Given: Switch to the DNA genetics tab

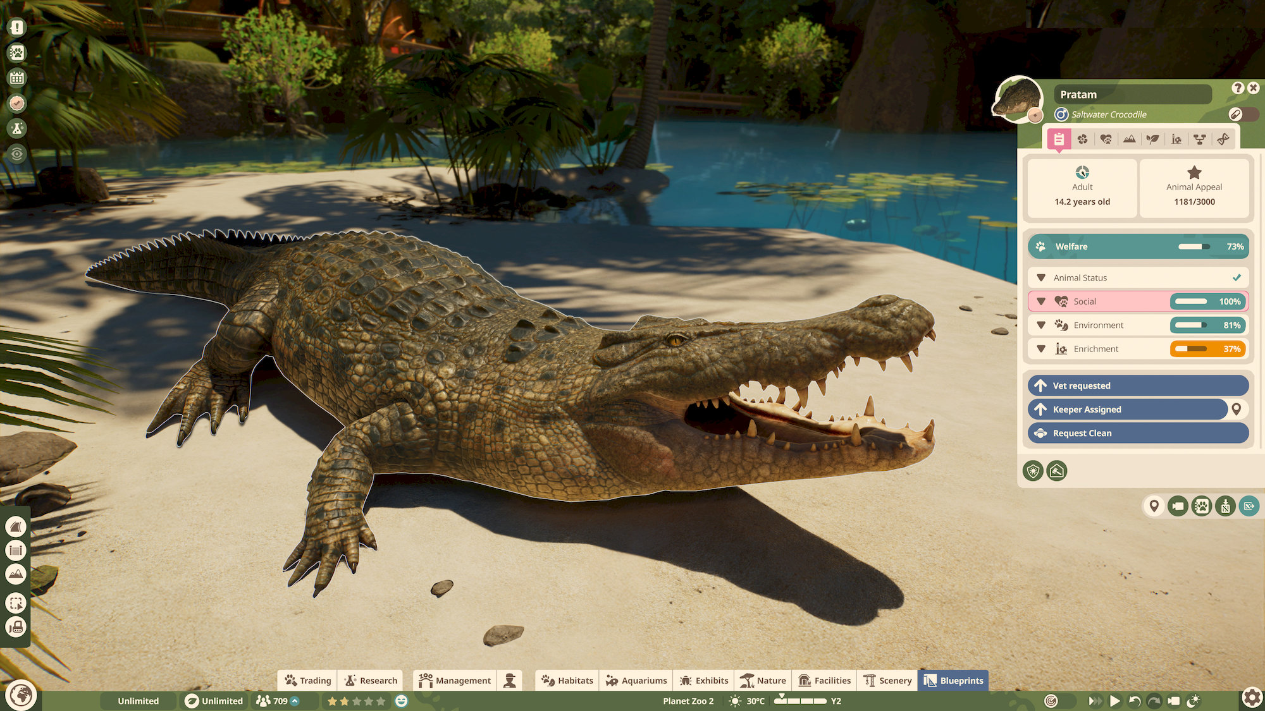Looking at the screenshot, I should [1223, 139].
